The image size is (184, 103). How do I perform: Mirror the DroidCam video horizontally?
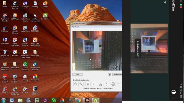click(x=101, y=84)
